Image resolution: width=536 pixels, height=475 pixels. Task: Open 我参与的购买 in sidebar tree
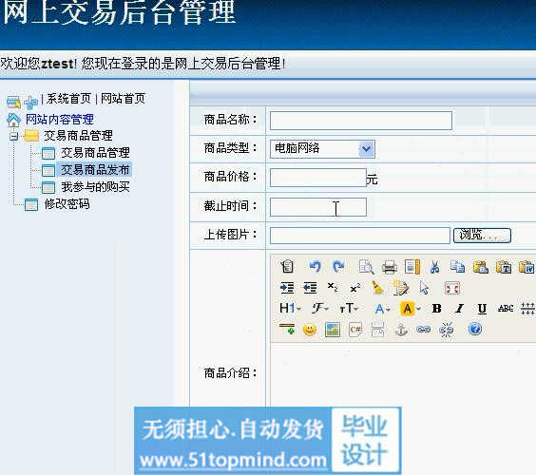[x=95, y=187]
